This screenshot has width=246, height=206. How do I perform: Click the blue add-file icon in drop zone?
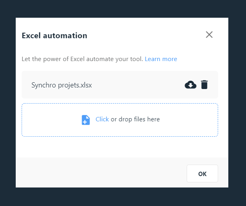pyautogui.click(x=86, y=120)
